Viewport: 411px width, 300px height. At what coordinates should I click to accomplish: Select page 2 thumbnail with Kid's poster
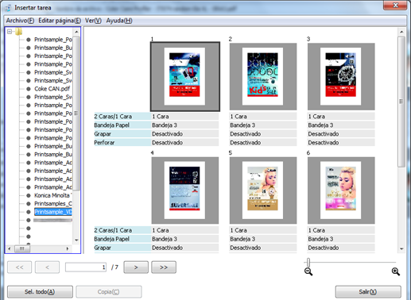click(263, 76)
